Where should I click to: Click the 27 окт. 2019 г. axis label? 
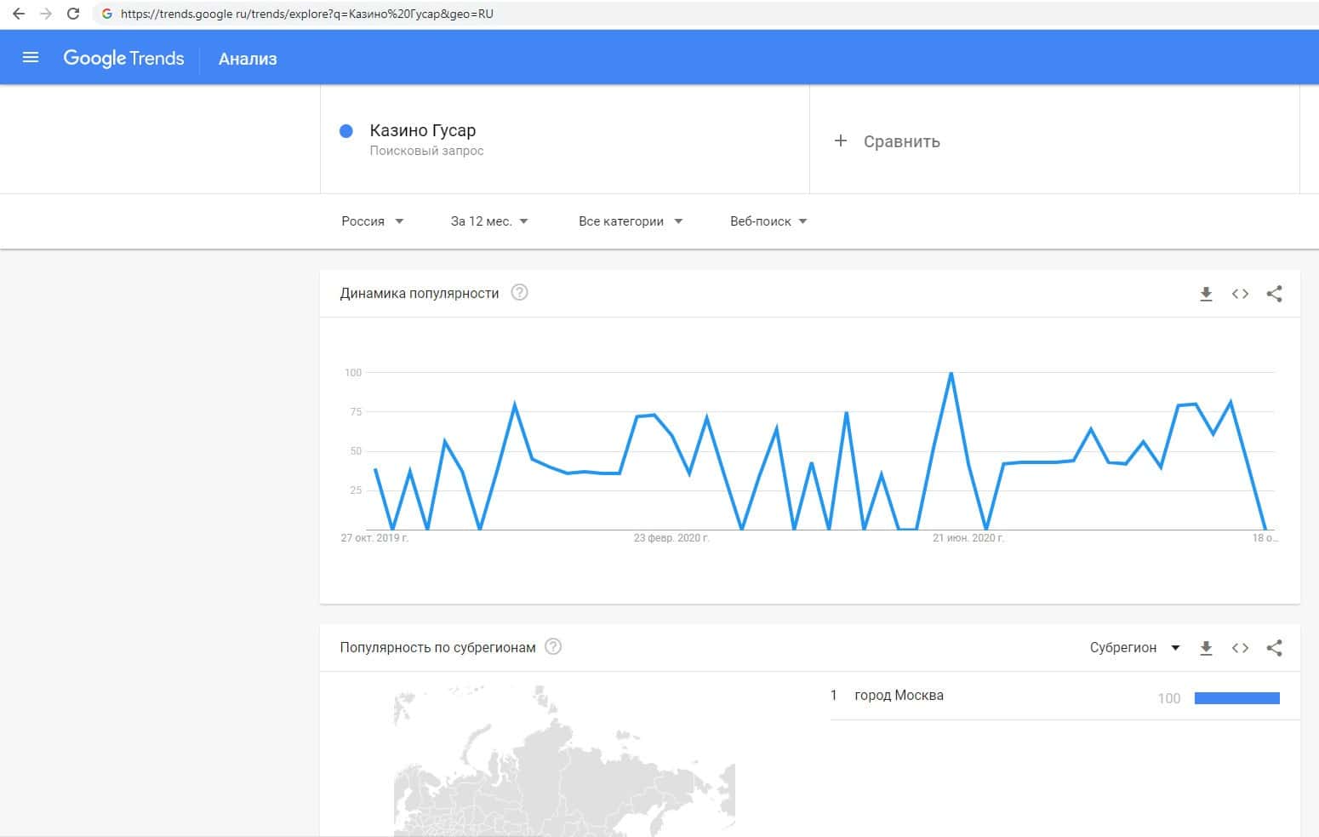(374, 538)
